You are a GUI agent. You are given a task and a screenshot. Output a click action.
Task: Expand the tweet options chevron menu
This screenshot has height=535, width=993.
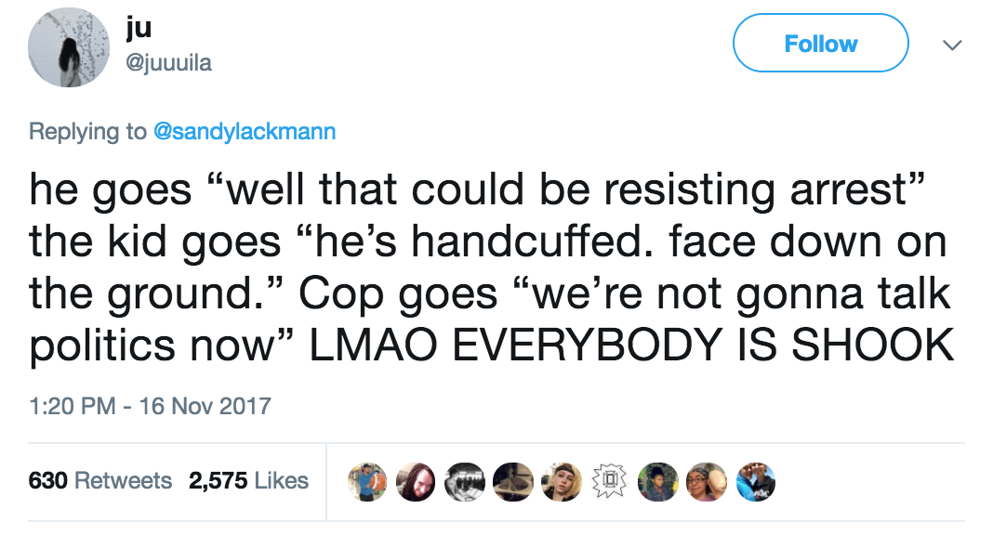click(948, 45)
